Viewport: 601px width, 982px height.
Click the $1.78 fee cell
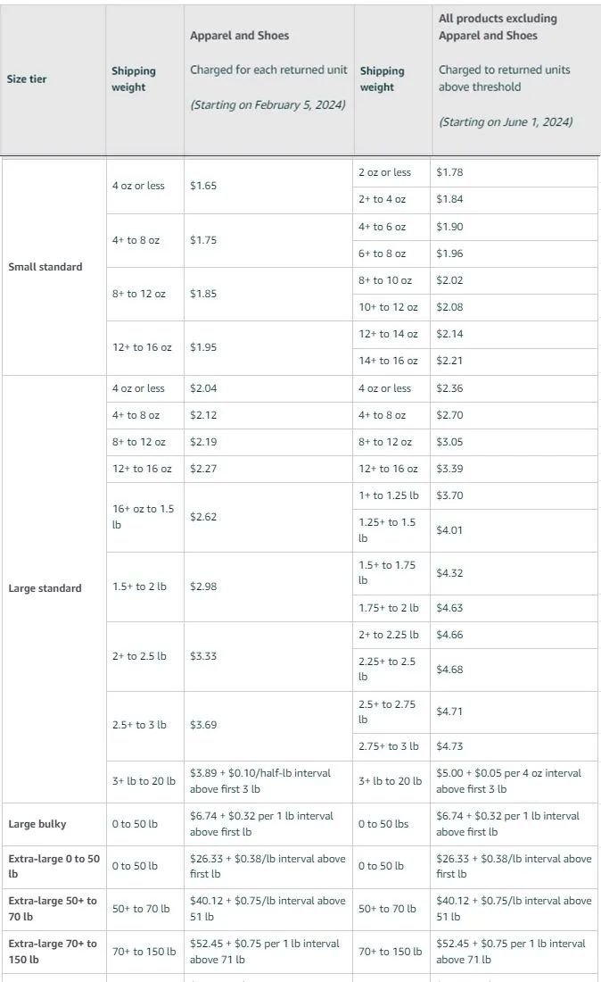tap(449, 172)
